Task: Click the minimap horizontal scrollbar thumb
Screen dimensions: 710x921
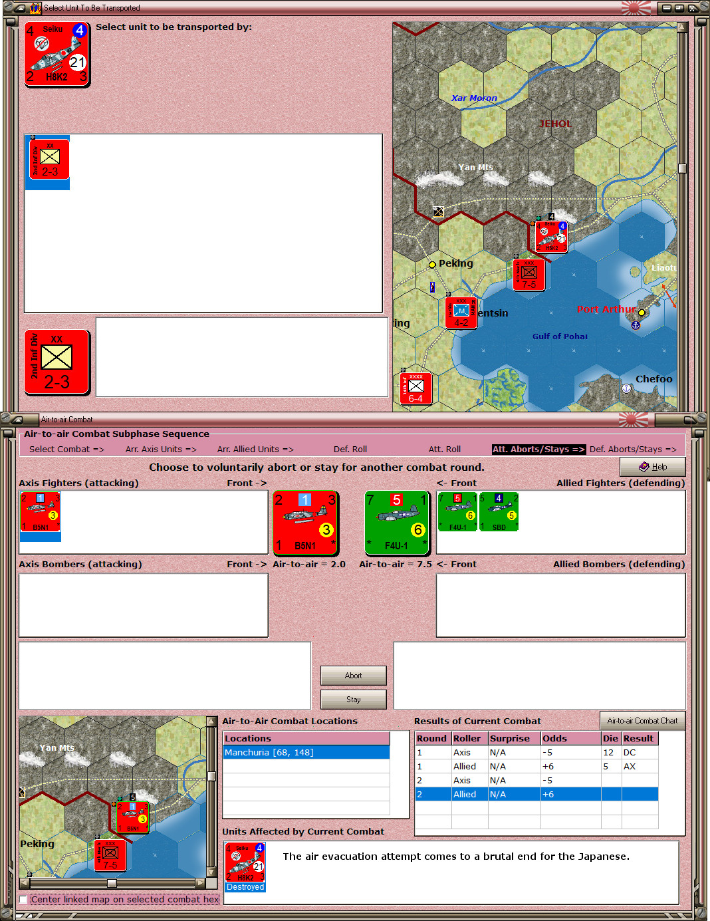Action: pyautogui.click(x=112, y=883)
